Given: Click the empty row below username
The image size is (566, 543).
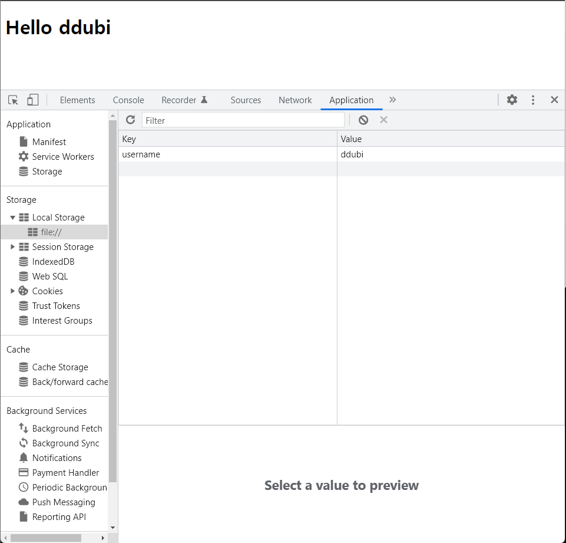Looking at the screenshot, I should coord(342,169).
